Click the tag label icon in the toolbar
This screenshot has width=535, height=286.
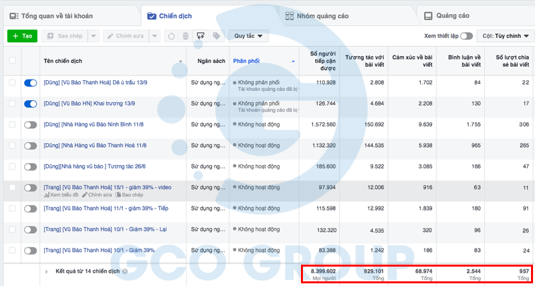(216, 35)
